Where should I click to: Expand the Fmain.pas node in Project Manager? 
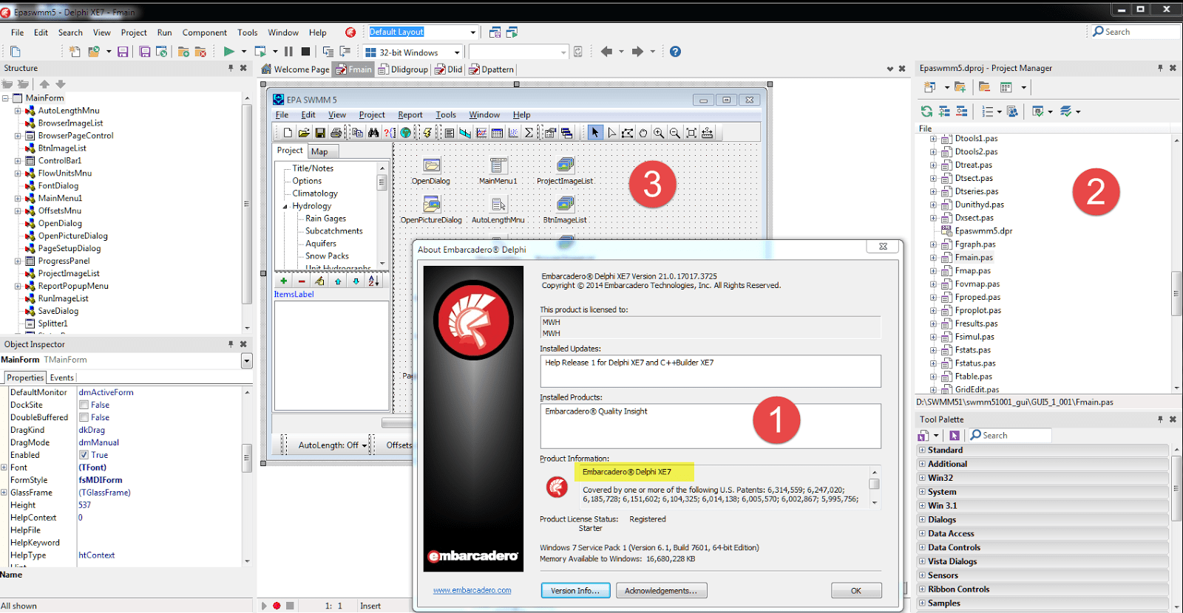pos(933,258)
